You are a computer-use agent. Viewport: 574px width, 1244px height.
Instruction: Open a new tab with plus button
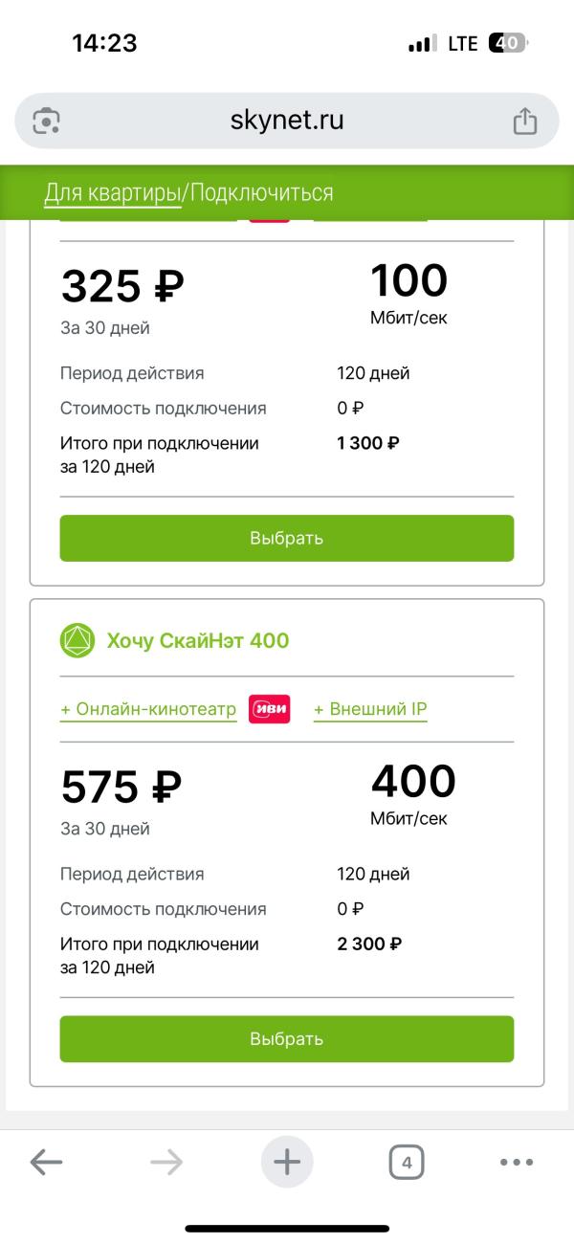287,1163
